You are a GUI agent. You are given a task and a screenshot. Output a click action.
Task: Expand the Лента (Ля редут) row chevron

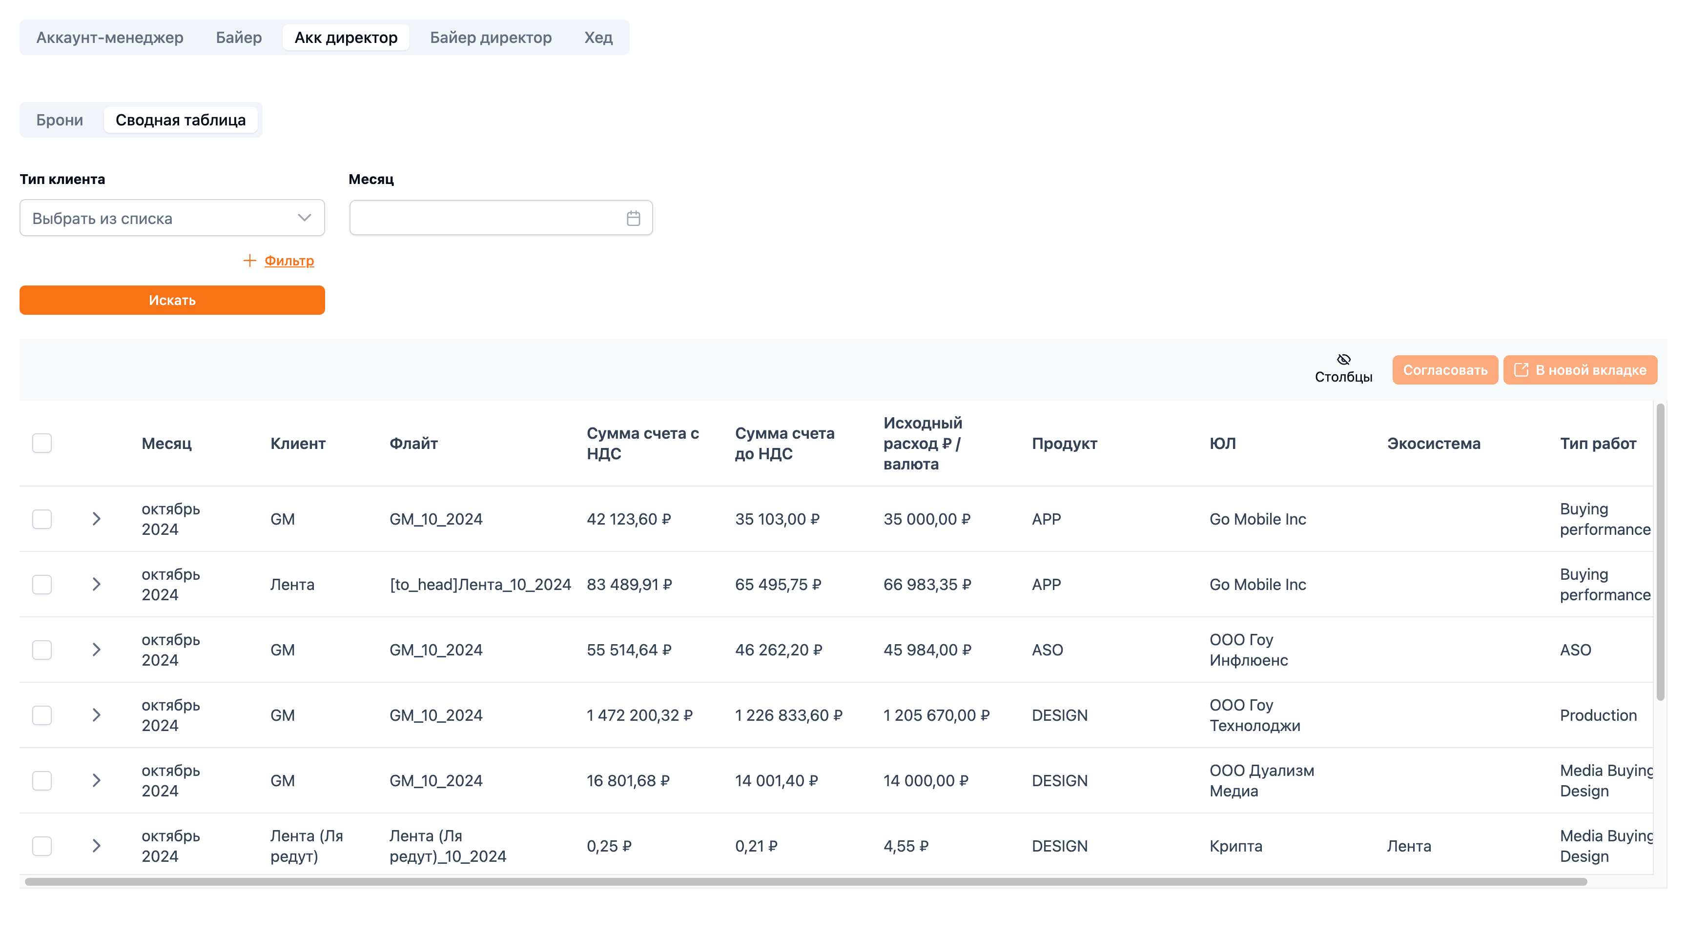[96, 846]
